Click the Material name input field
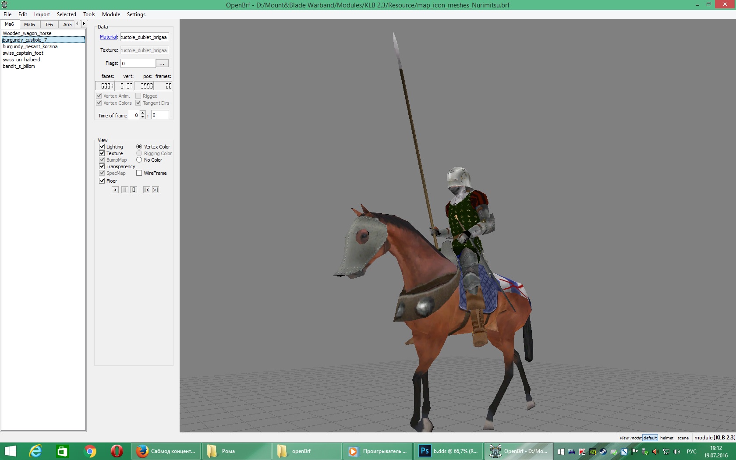The image size is (736, 460). tap(145, 37)
